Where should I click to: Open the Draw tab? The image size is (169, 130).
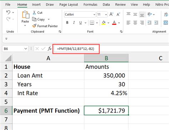pos(50,5)
